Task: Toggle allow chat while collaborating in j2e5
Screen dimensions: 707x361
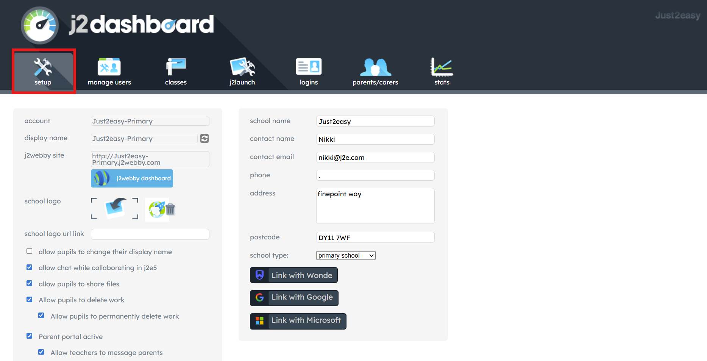Action: (30, 267)
